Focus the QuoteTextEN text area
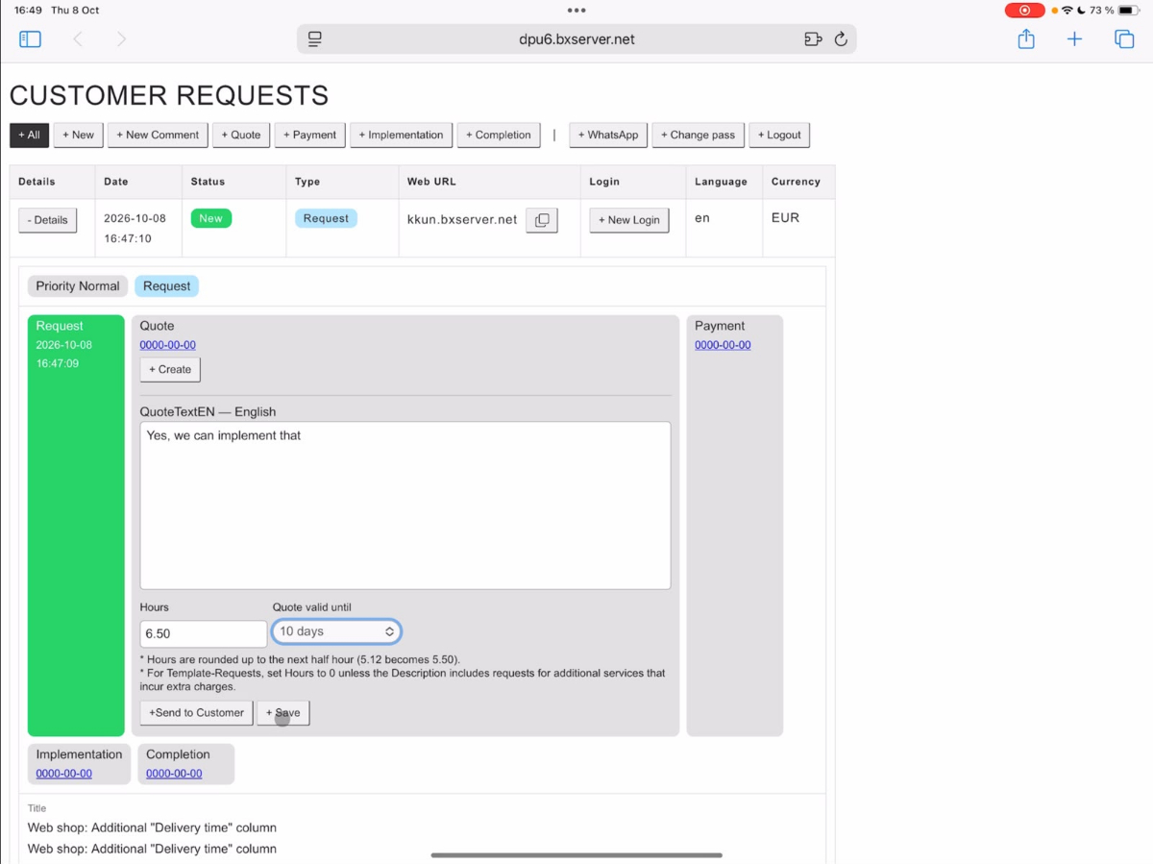This screenshot has height=864, width=1153. [405, 506]
